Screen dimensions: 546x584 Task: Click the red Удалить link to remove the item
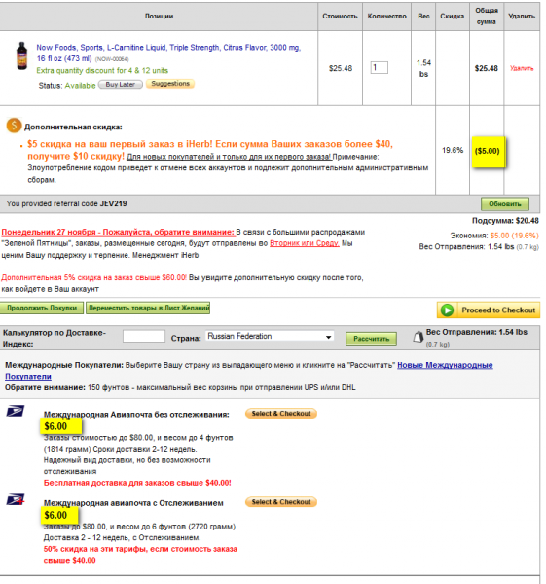[x=522, y=68]
